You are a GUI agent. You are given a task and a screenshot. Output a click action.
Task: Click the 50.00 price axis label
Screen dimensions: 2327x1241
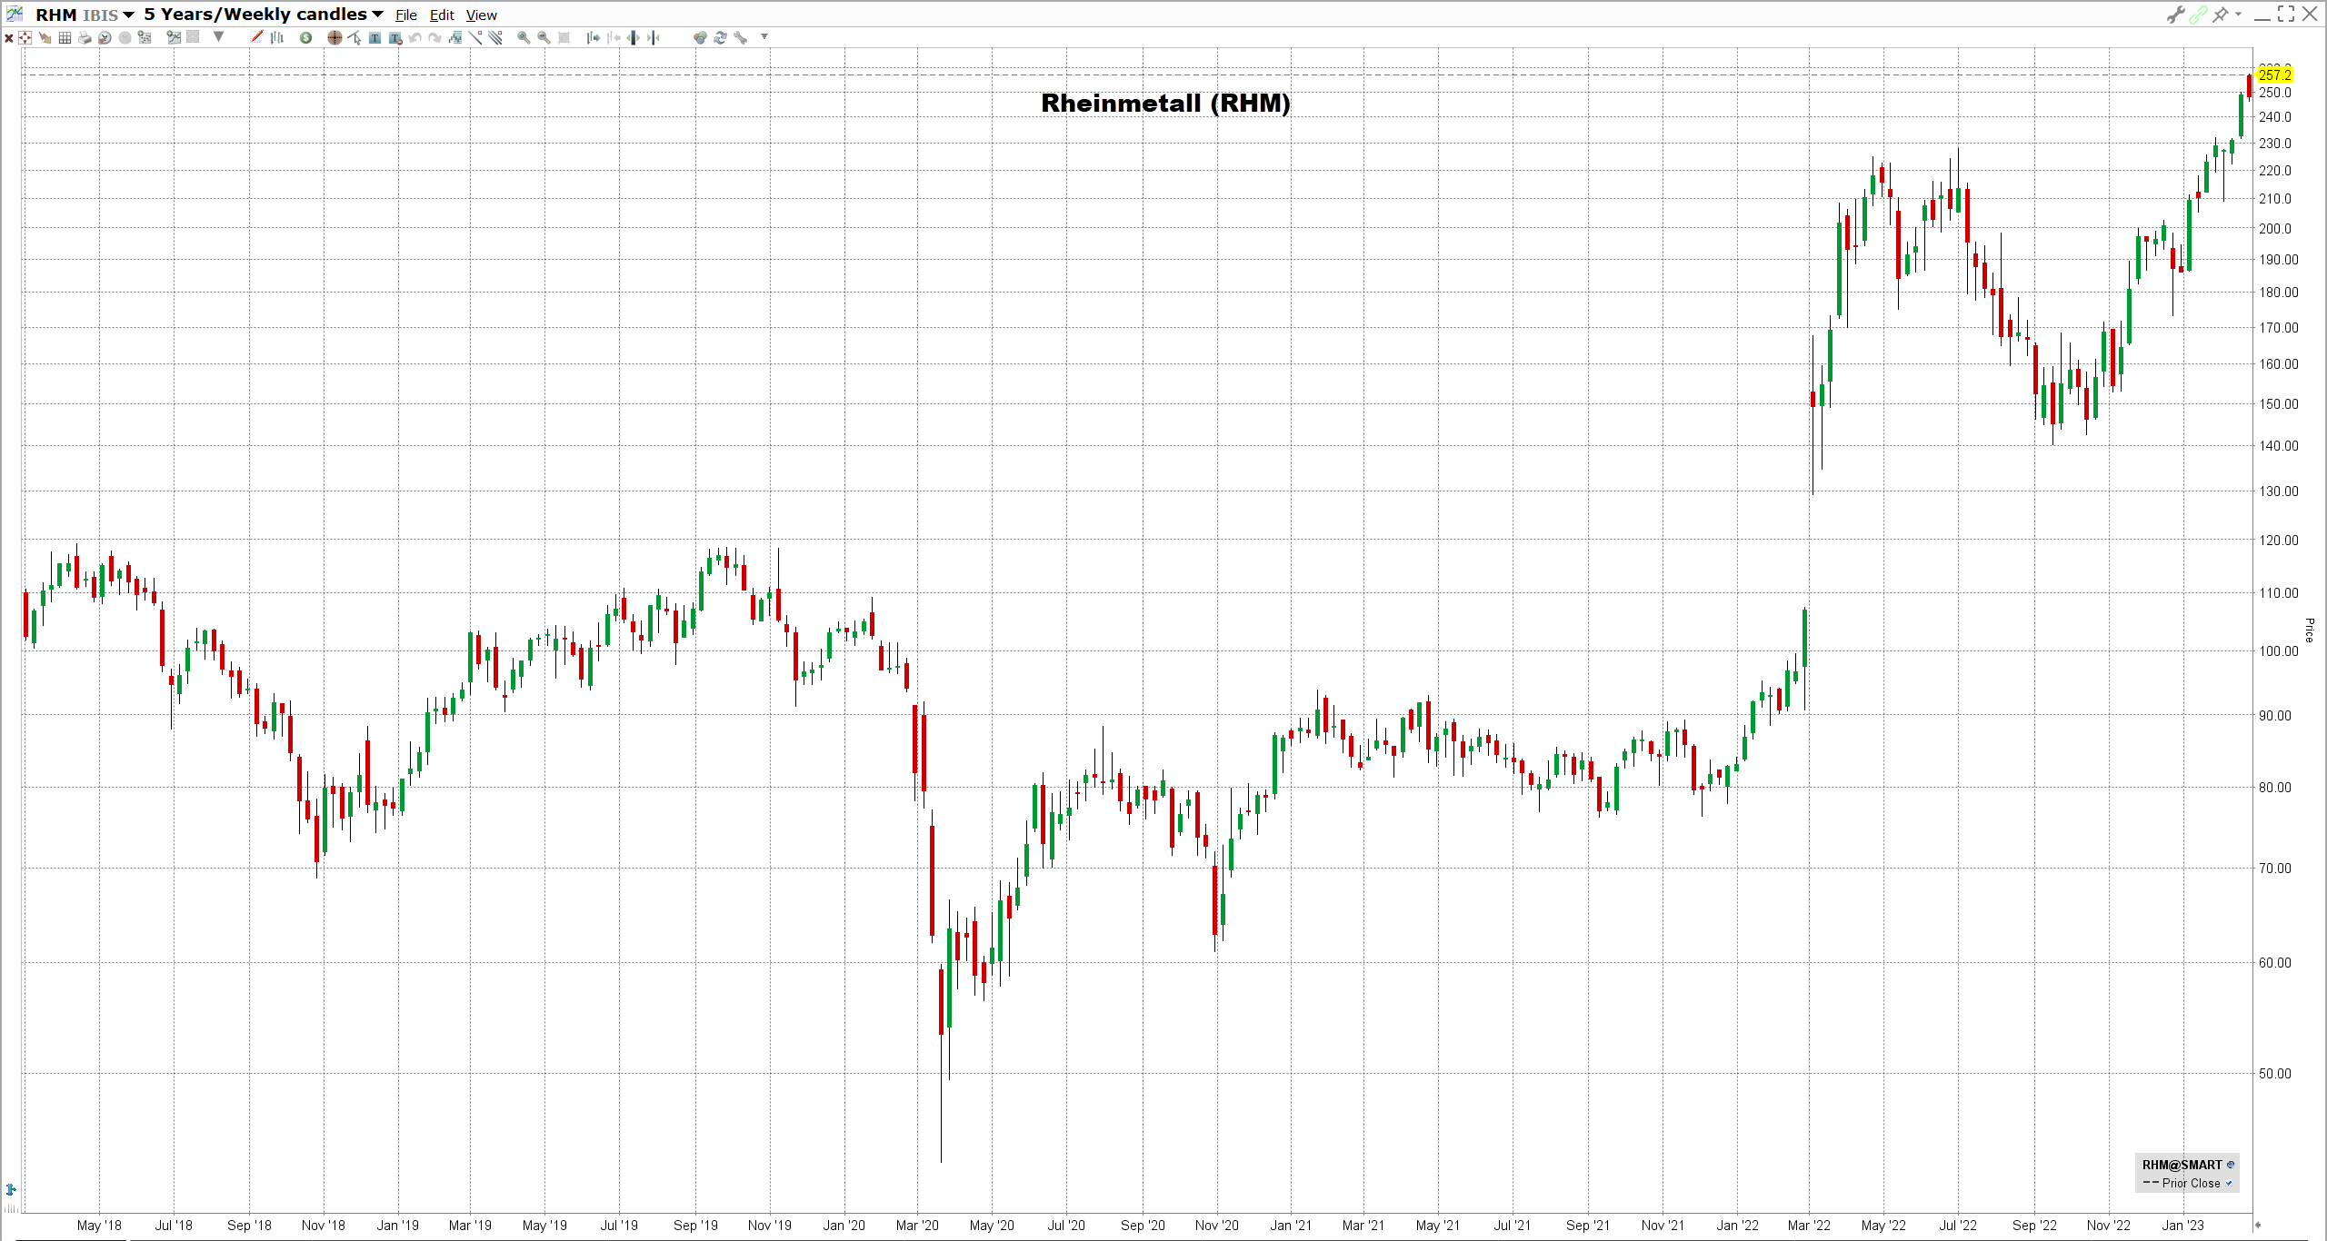coord(2275,1074)
